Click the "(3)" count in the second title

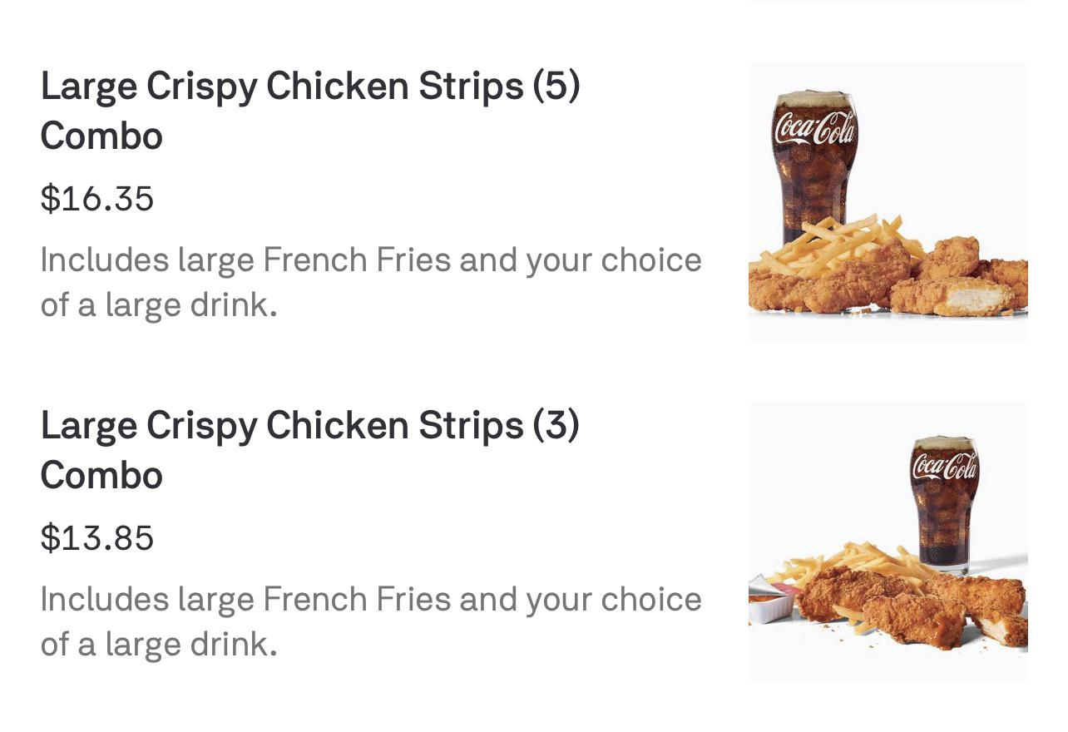[x=556, y=426]
